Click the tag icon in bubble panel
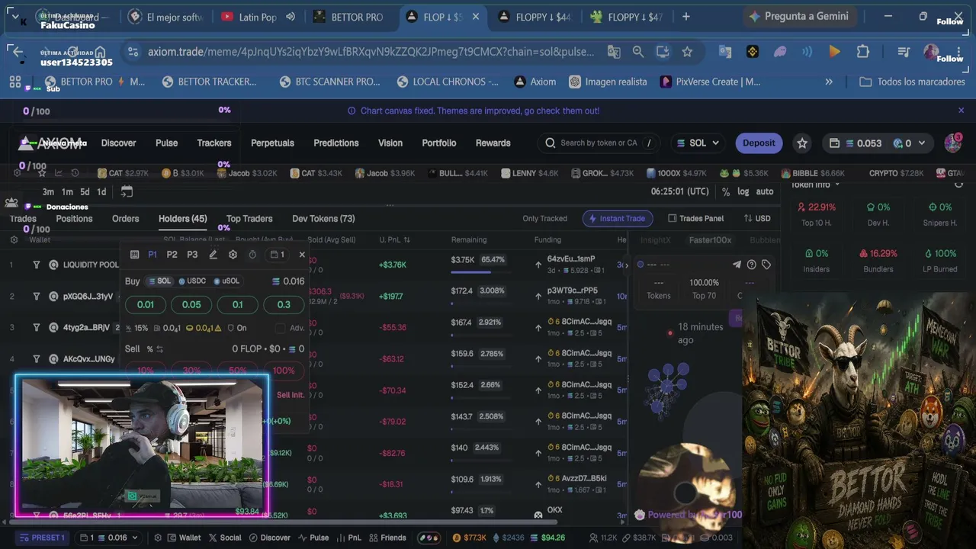 click(766, 265)
